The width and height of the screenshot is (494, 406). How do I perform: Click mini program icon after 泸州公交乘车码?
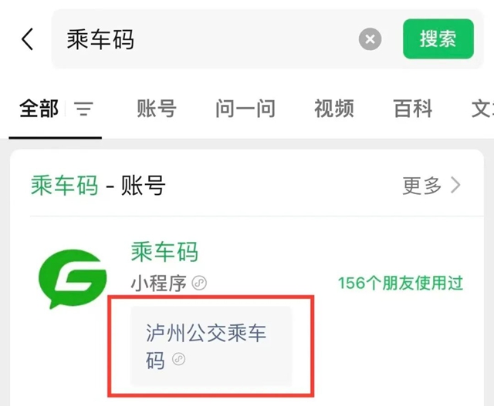(178, 359)
